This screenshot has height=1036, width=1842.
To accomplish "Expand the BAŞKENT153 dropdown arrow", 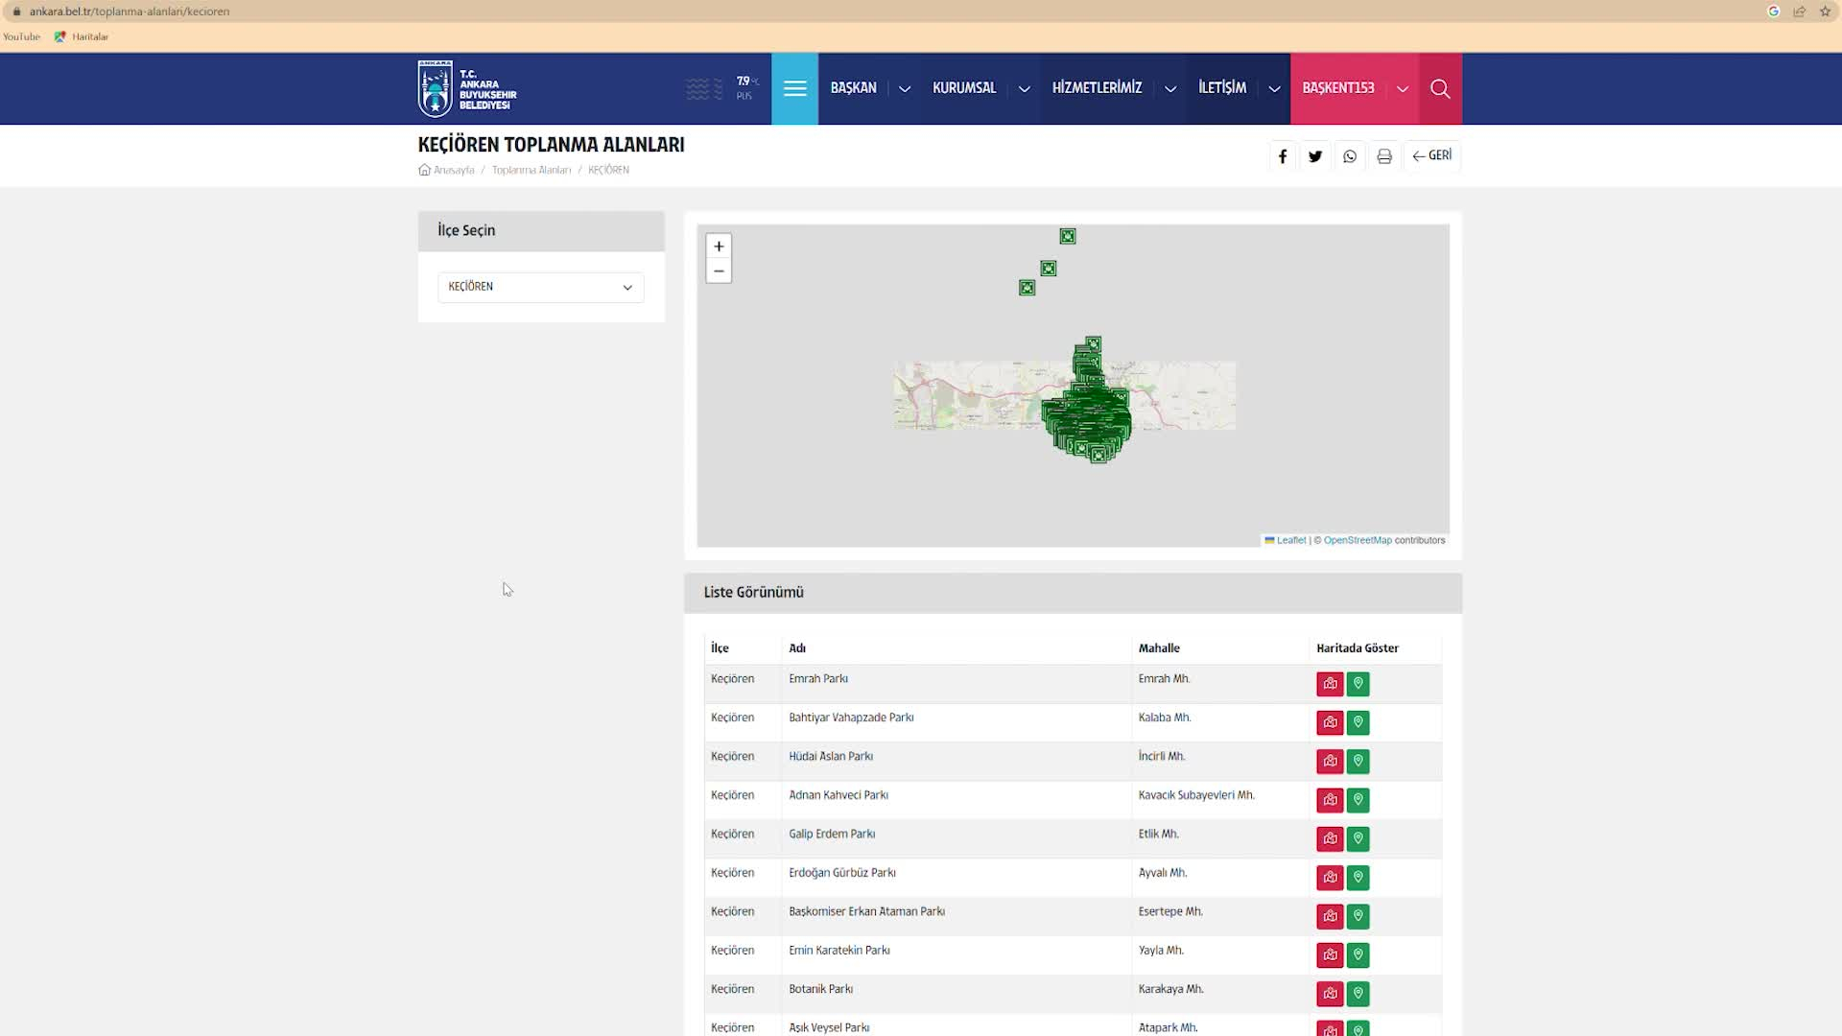I will (x=1403, y=88).
